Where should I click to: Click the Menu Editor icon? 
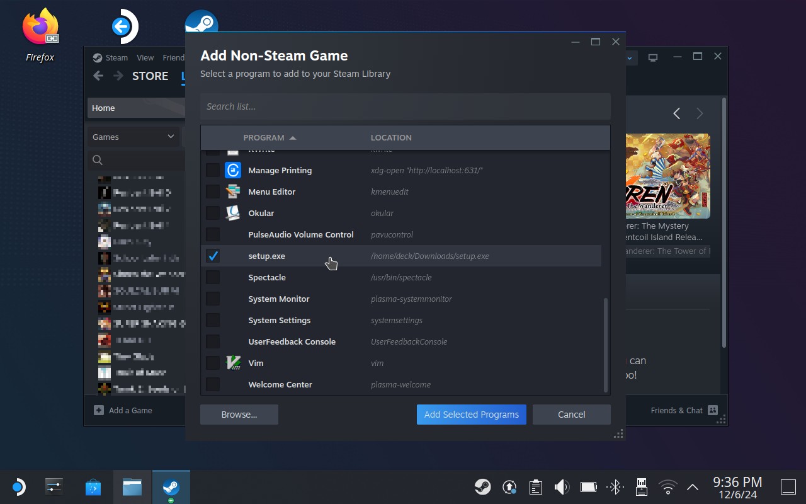(233, 192)
